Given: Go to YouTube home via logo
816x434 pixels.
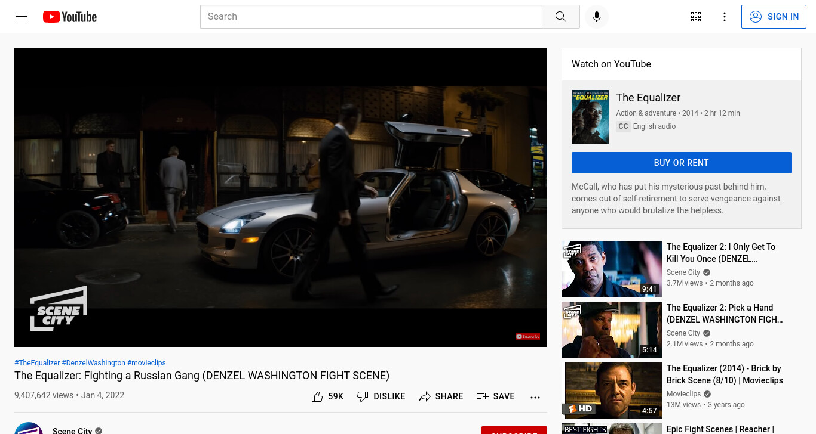Looking at the screenshot, I should [x=70, y=17].
